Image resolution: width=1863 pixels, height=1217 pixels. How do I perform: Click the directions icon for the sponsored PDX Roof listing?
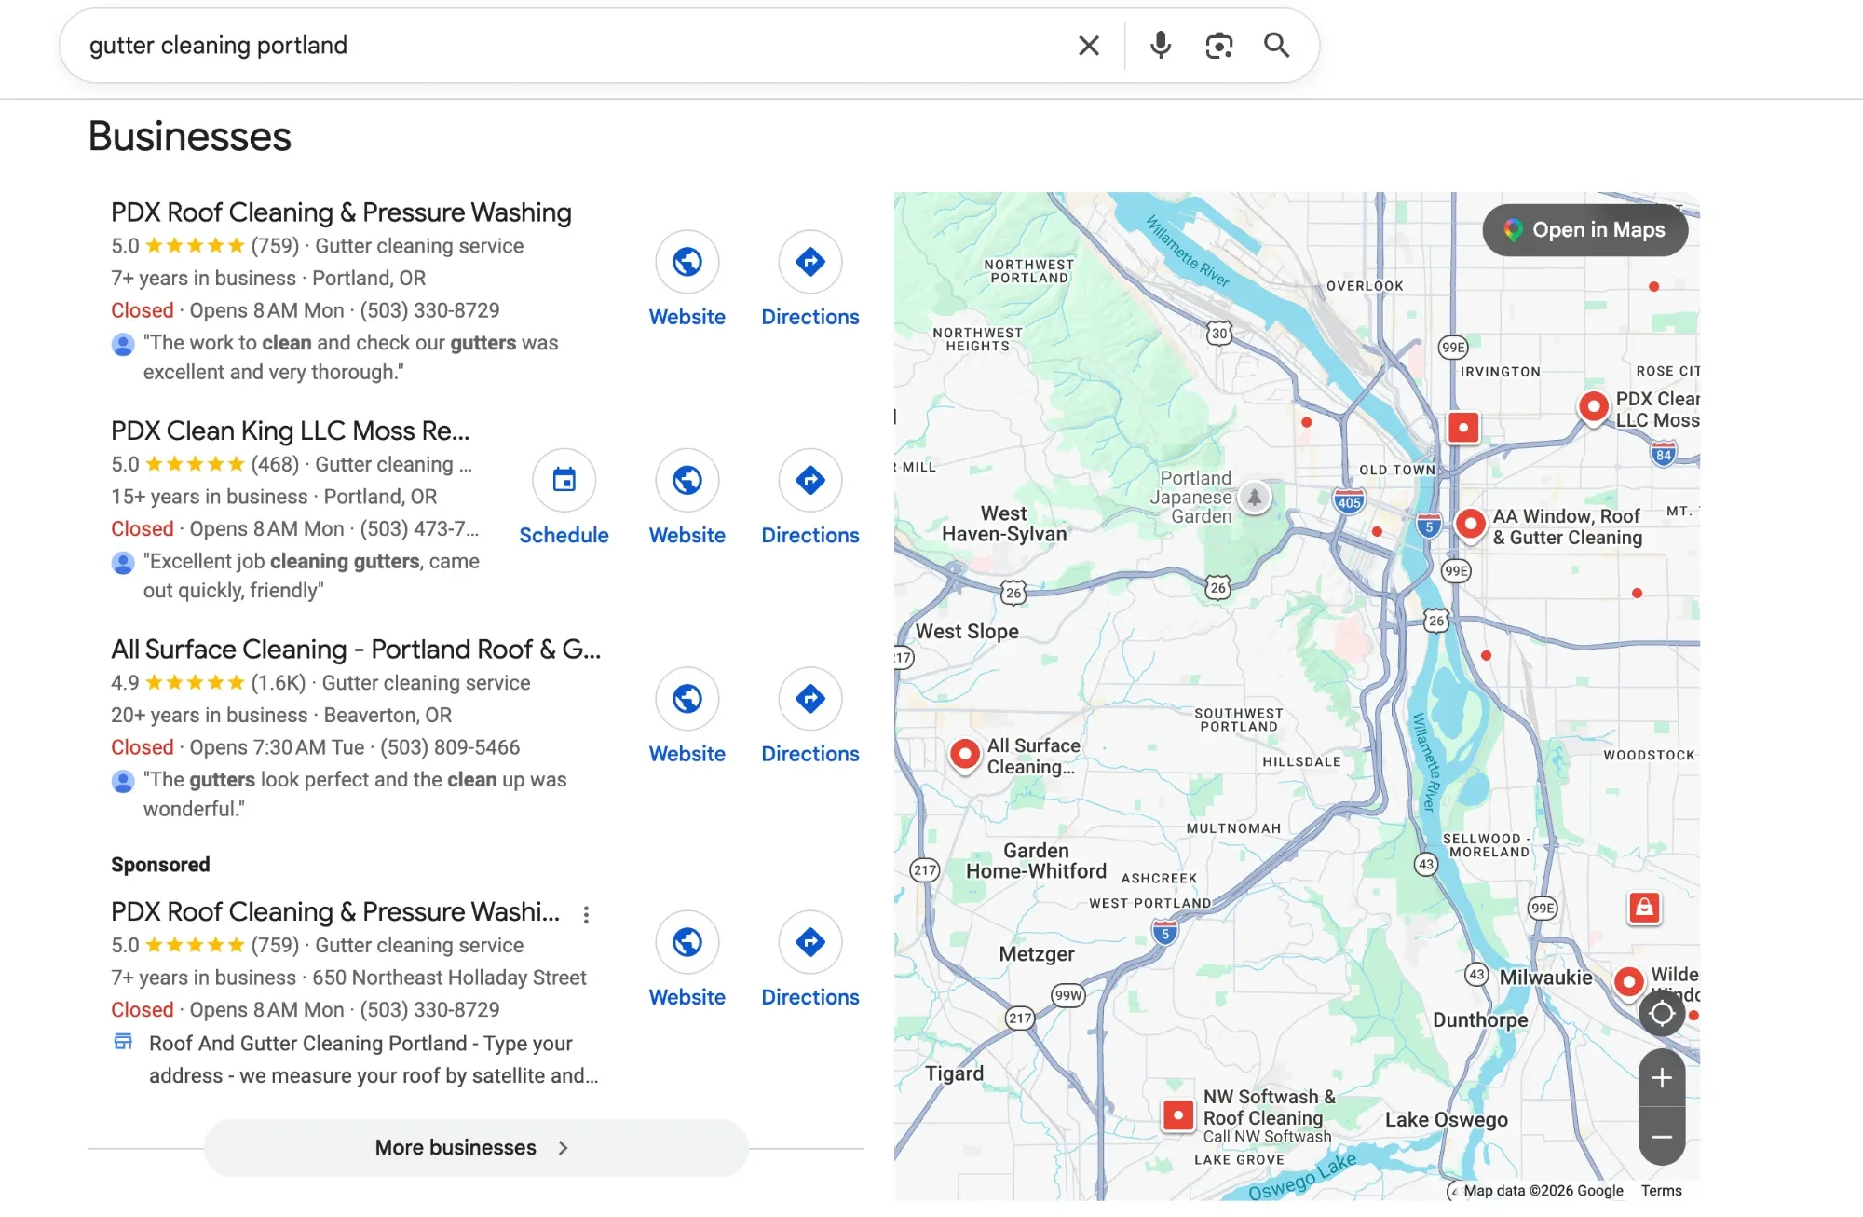pyautogui.click(x=810, y=942)
